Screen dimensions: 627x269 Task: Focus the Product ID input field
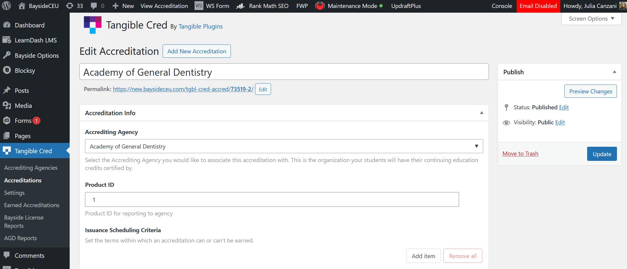pos(272,200)
